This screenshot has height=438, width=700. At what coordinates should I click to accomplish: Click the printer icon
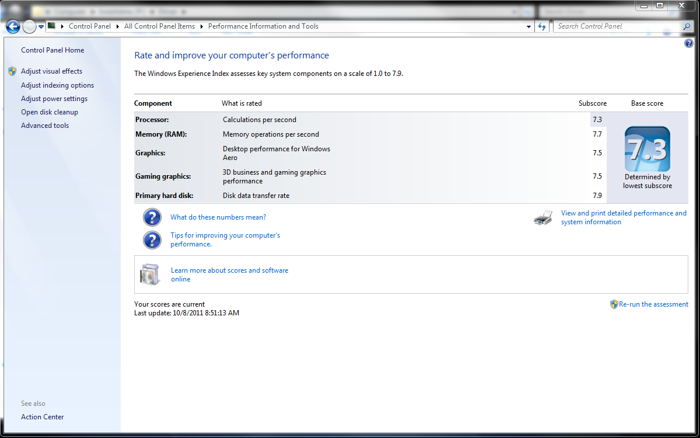point(543,218)
